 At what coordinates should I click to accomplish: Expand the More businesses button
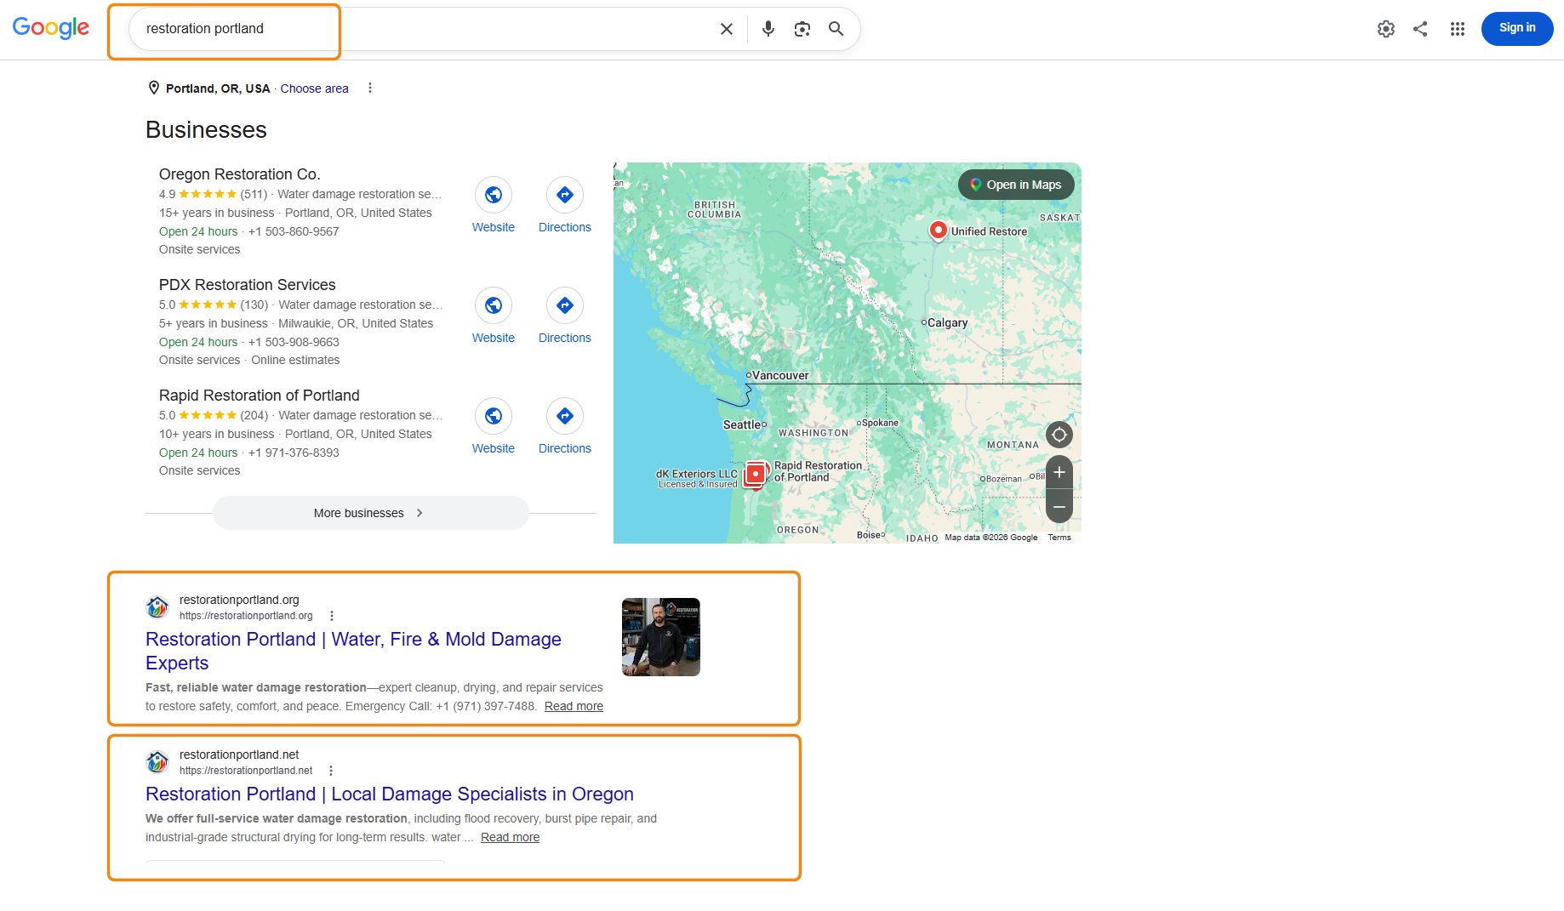click(x=370, y=513)
